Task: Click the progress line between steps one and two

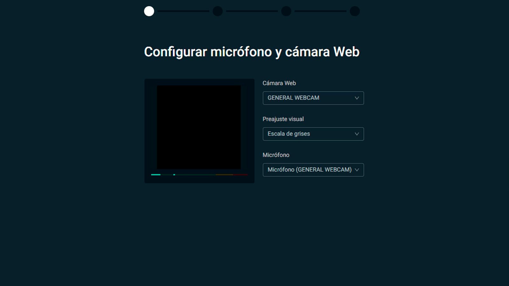Action: pyautogui.click(x=183, y=11)
